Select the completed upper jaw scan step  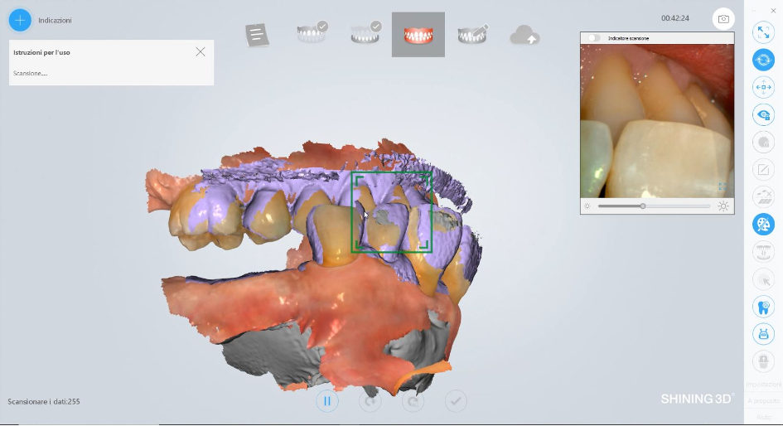point(312,33)
